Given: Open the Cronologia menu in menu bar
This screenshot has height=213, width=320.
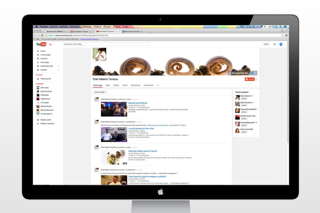Looking at the screenshot, I should 86,27.
